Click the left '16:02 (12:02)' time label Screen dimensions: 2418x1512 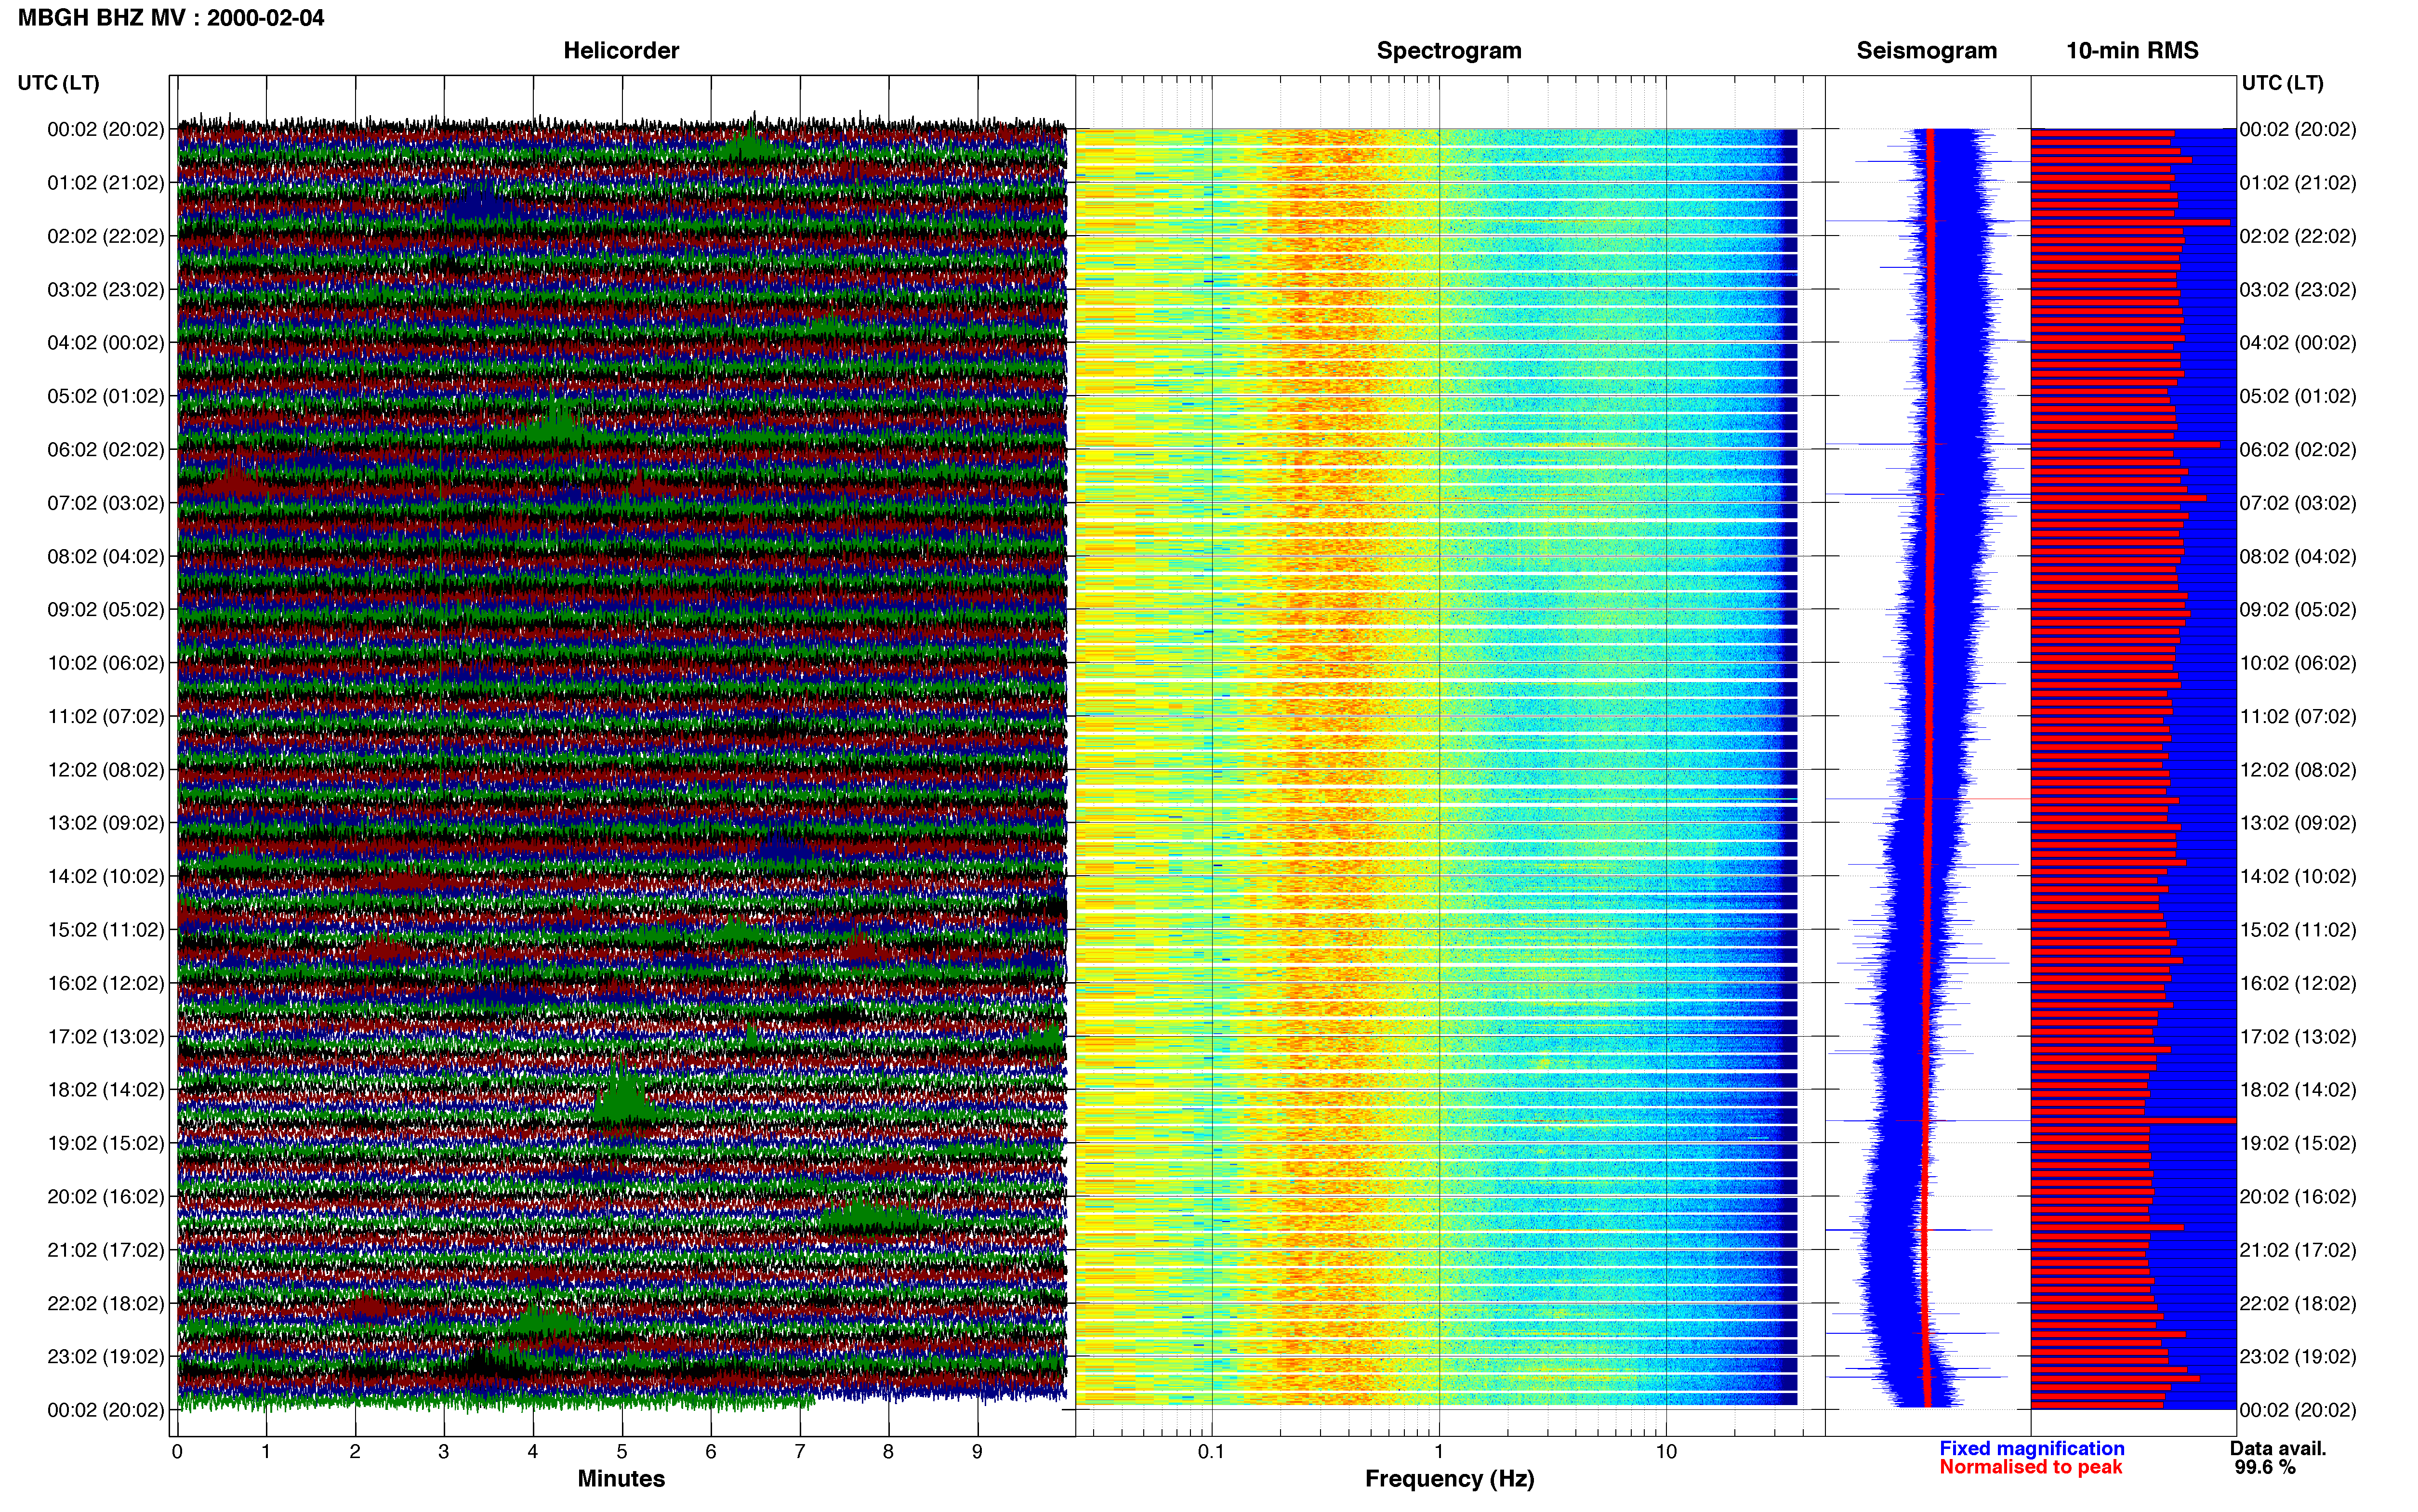pos(106,983)
